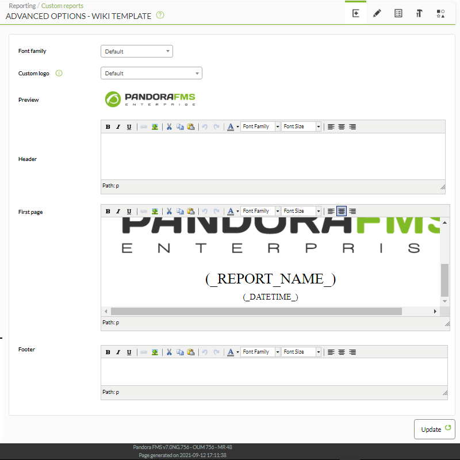Open First page Font Size dropdown

pyautogui.click(x=301, y=211)
